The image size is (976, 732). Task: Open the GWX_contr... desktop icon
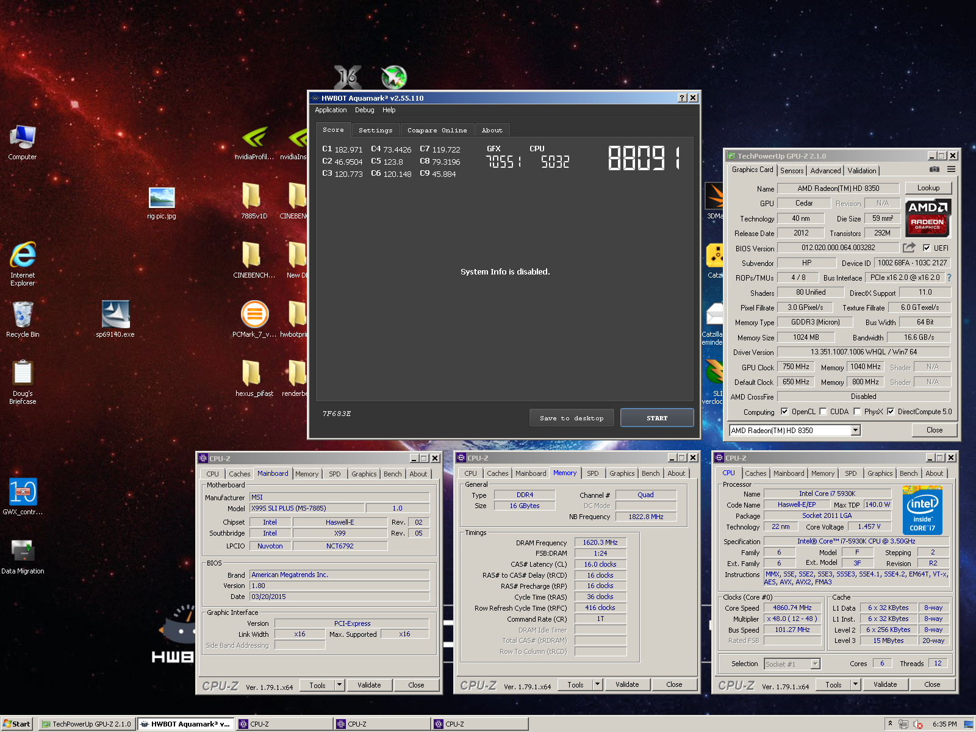[x=23, y=492]
